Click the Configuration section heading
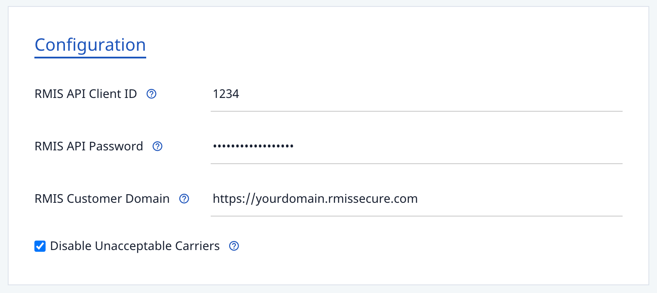This screenshot has height=293, width=657. click(90, 45)
